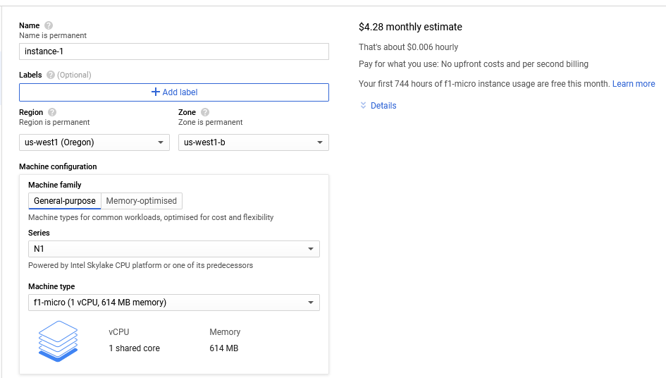The width and height of the screenshot is (666, 378).
Task: Click the stacked layers machine icon
Action: pyautogui.click(x=58, y=342)
